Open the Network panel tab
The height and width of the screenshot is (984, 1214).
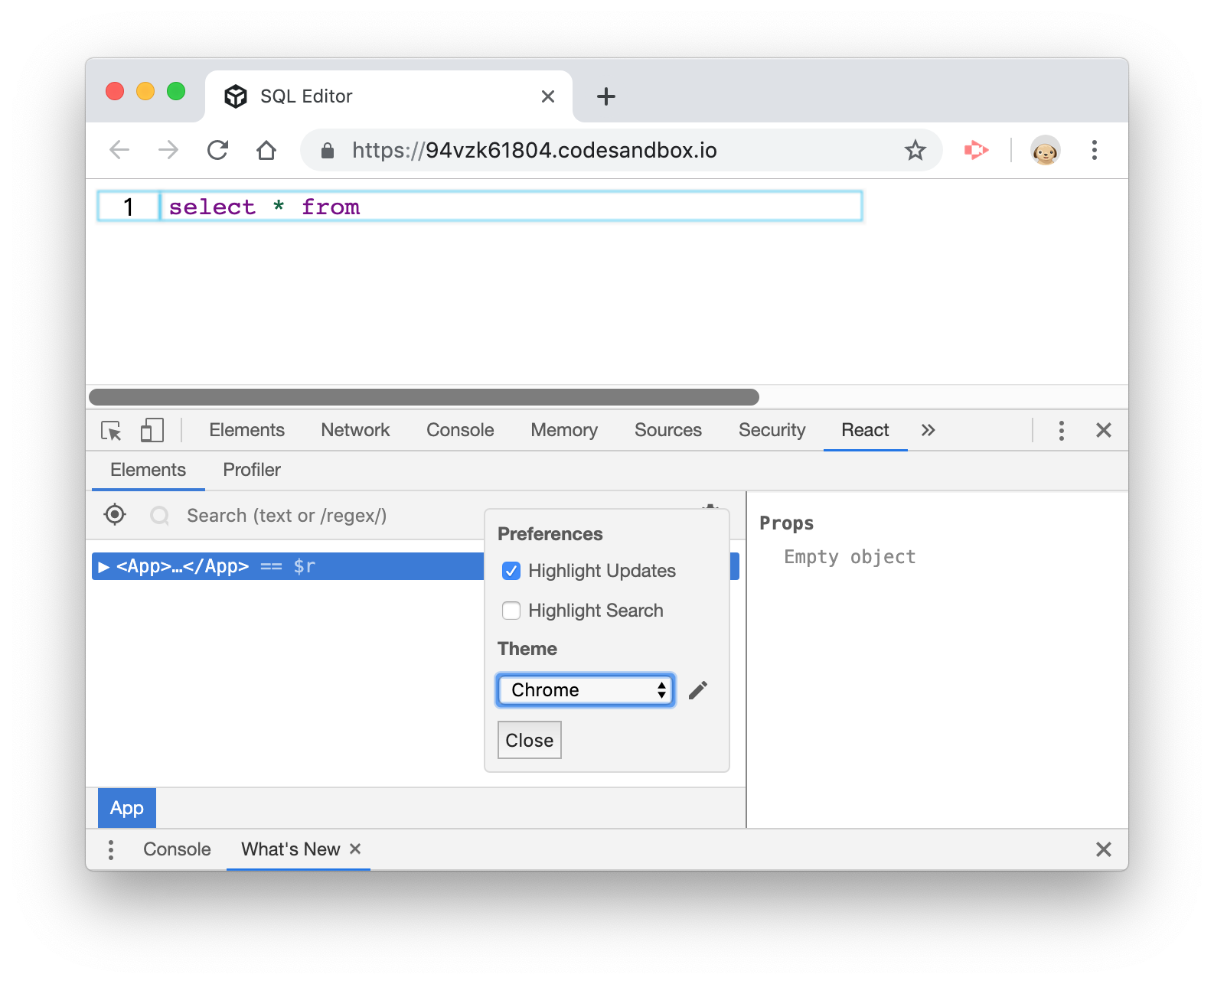coord(355,431)
